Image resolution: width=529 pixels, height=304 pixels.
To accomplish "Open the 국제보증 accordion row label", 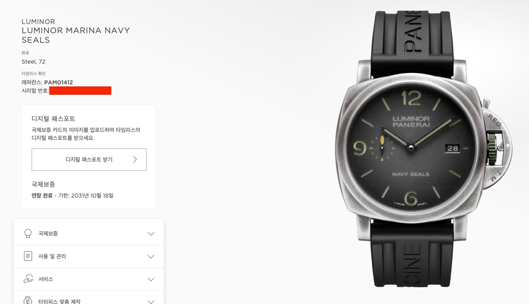I will [48, 234].
